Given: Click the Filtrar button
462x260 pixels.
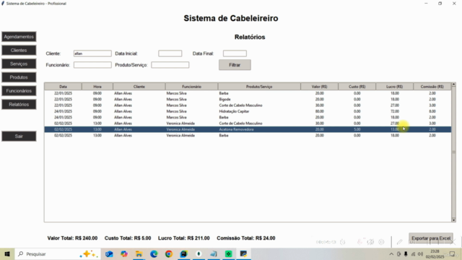Looking at the screenshot, I should (x=235, y=65).
